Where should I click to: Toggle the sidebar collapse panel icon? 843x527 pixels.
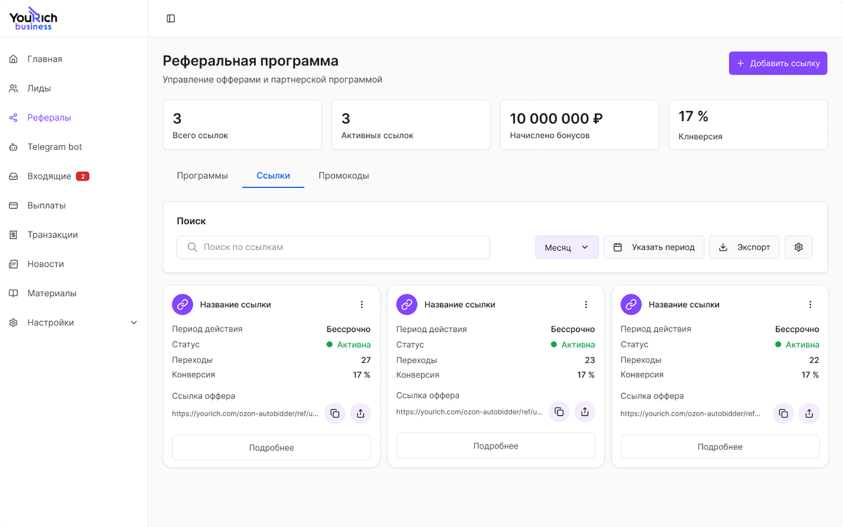[170, 18]
